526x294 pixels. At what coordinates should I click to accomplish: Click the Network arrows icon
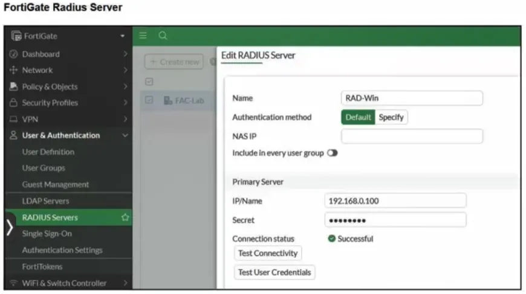[13, 70]
